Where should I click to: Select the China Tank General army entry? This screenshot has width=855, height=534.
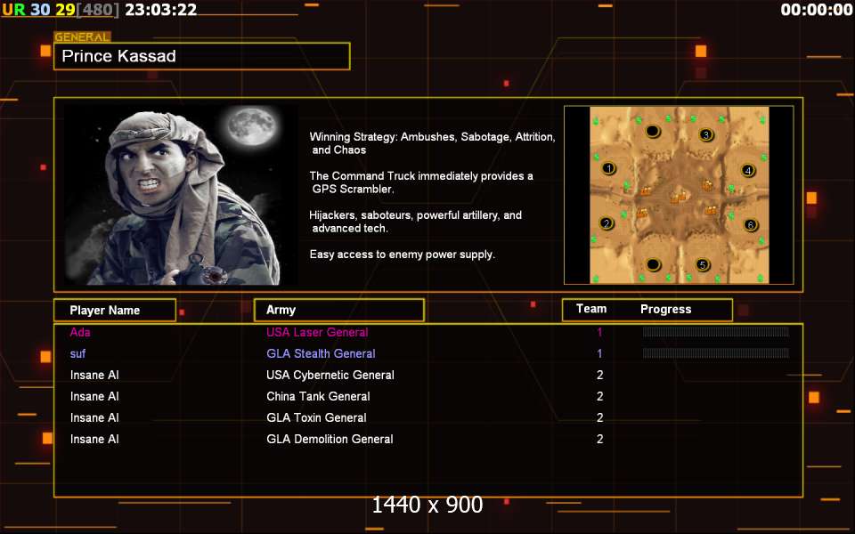pos(318,396)
